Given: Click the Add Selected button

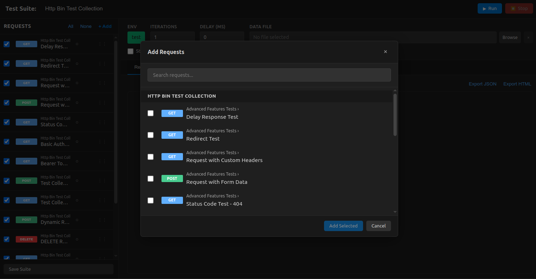Looking at the screenshot, I should 343,226.
